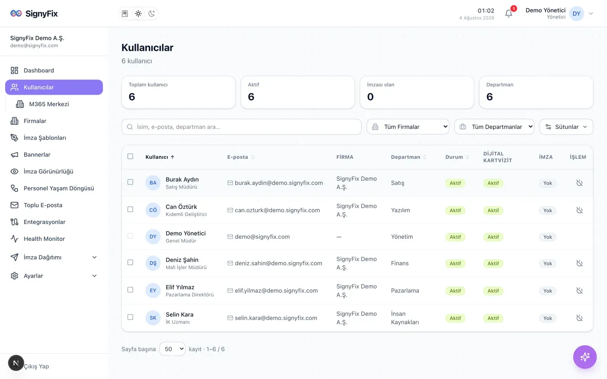Sort by the Durum column header
The width and height of the screenshot is (607, 379).
[457, 157]
